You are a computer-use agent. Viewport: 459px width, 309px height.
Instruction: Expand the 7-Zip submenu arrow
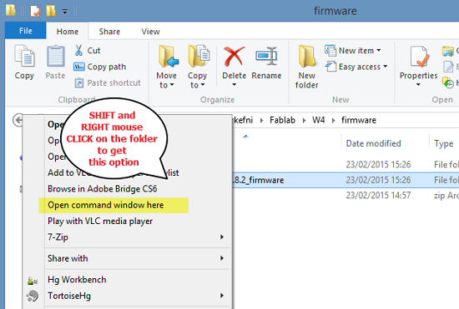point(222,237)
